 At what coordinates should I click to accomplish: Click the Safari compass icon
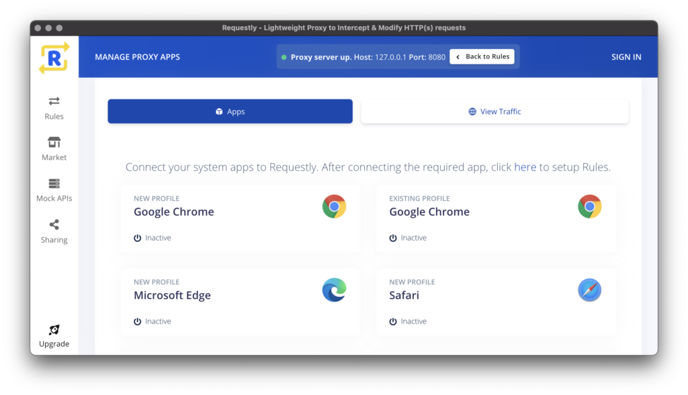589,290
